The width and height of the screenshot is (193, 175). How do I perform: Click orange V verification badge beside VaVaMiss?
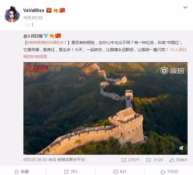pyautogui.click(x=49, y=10)
